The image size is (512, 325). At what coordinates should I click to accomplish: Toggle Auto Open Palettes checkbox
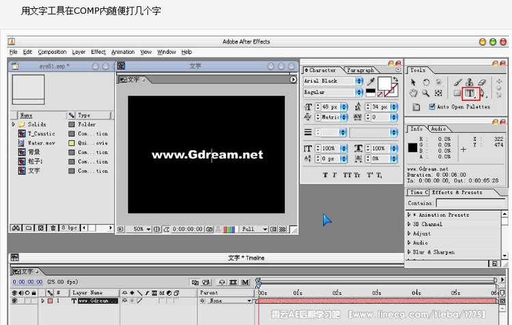tap(431, 106)
